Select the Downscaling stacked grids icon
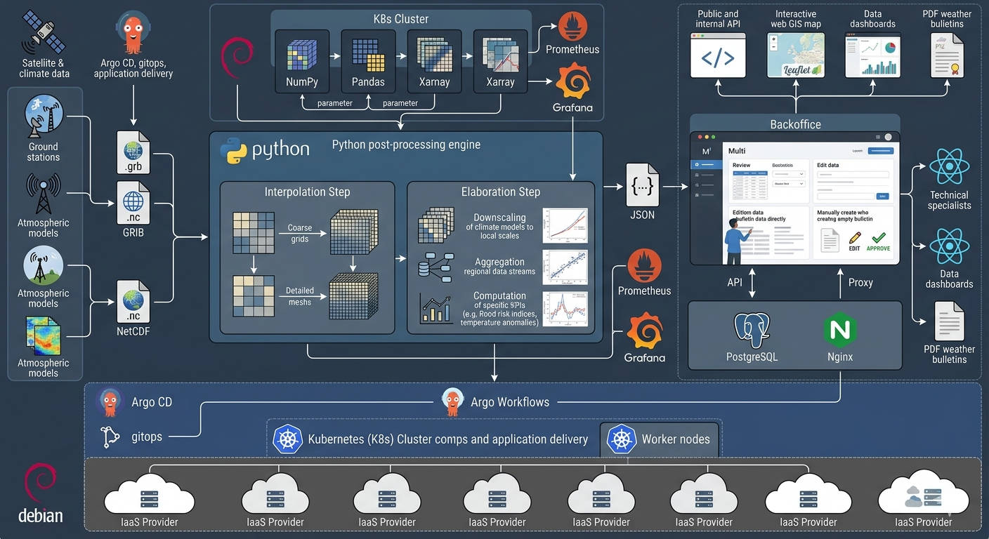 (435, 225)
